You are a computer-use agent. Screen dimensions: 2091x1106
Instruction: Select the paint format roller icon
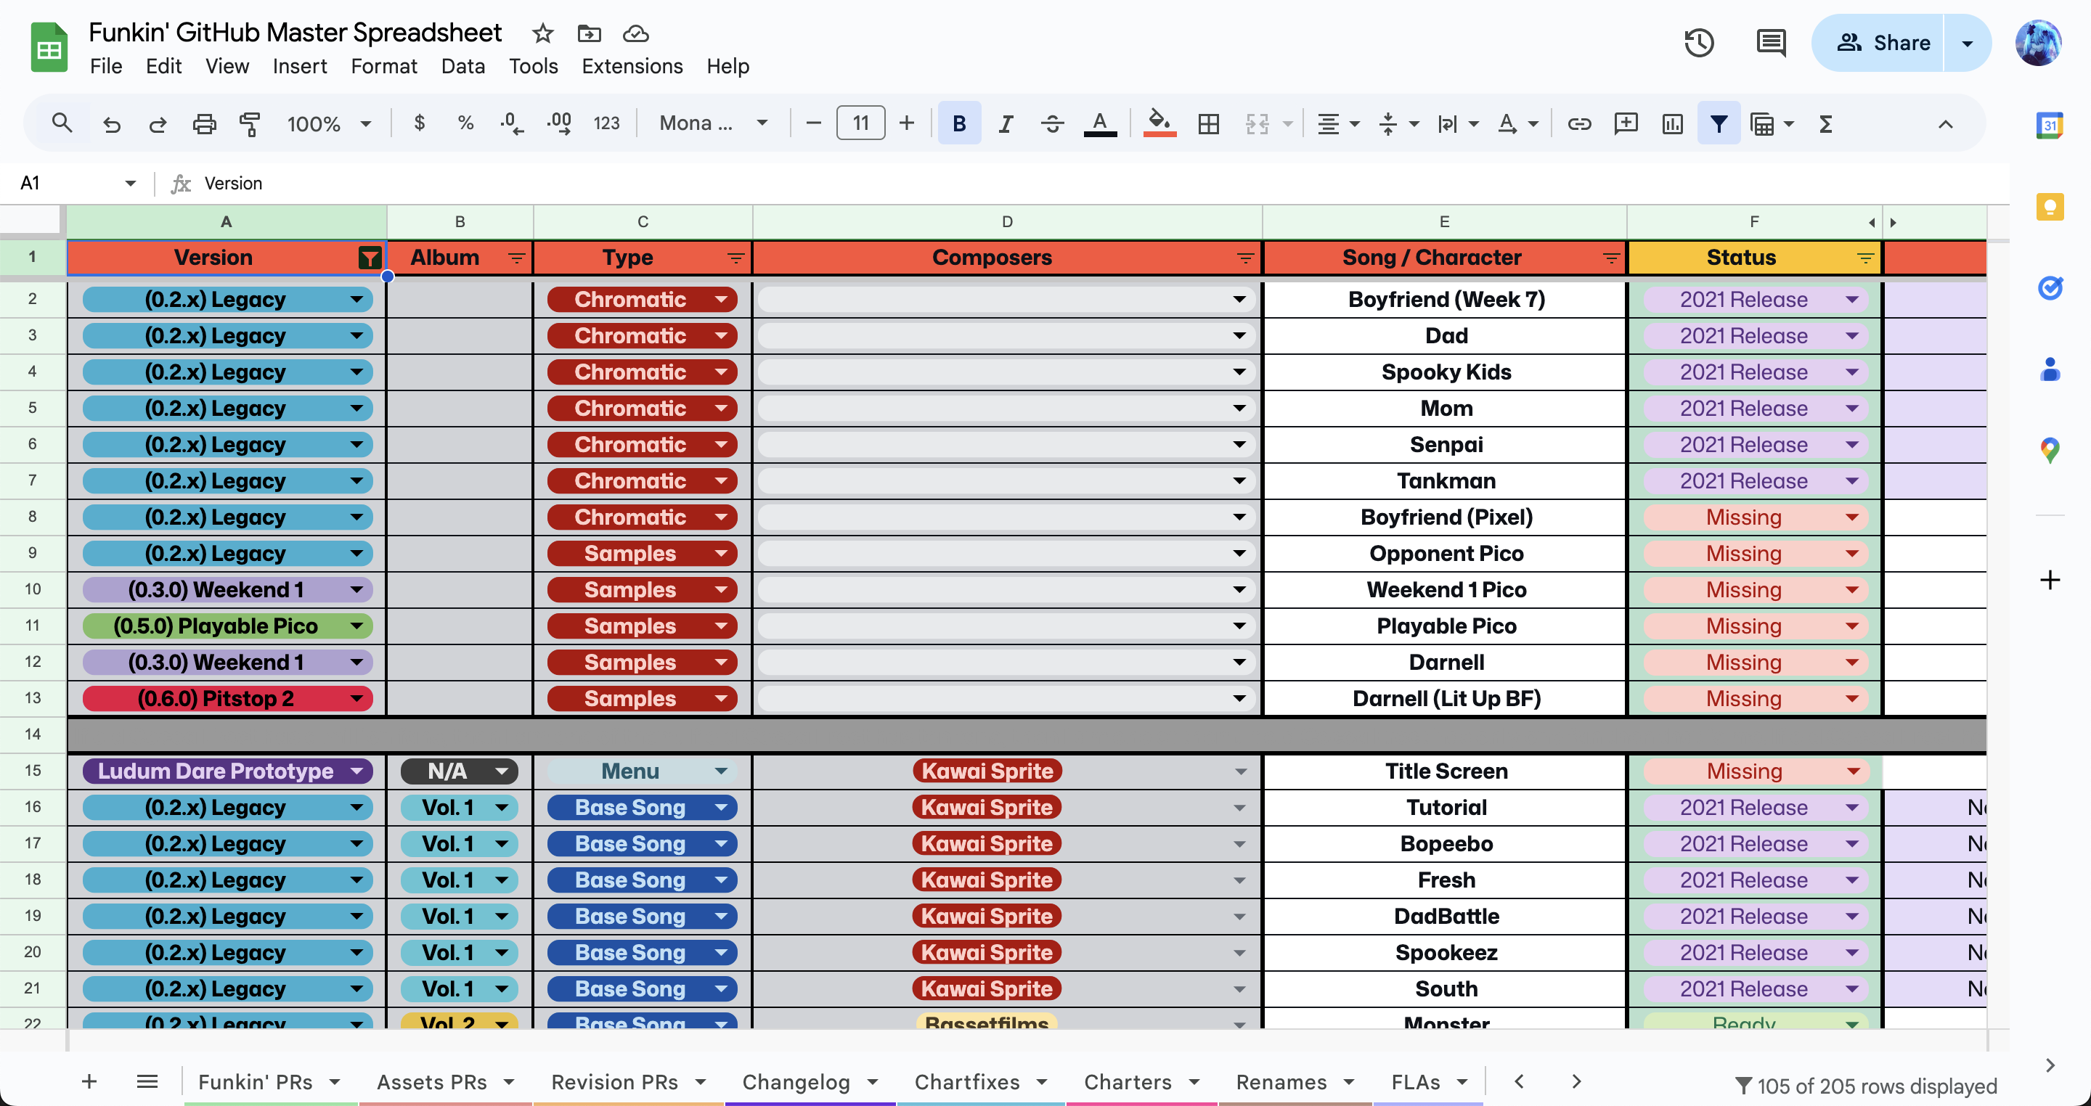tap(250, 123)
